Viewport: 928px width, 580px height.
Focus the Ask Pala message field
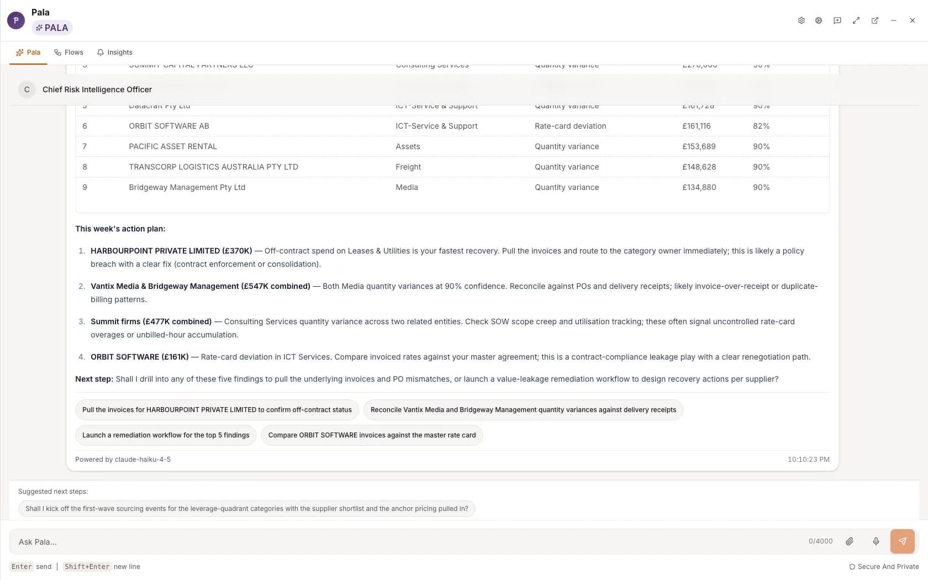click(409, 542)
